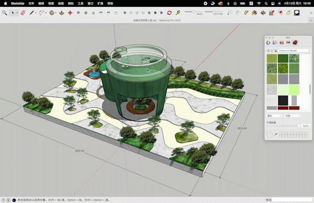Activate the Push/Pull tool
314x203 pixels.
tap(61, 13)
